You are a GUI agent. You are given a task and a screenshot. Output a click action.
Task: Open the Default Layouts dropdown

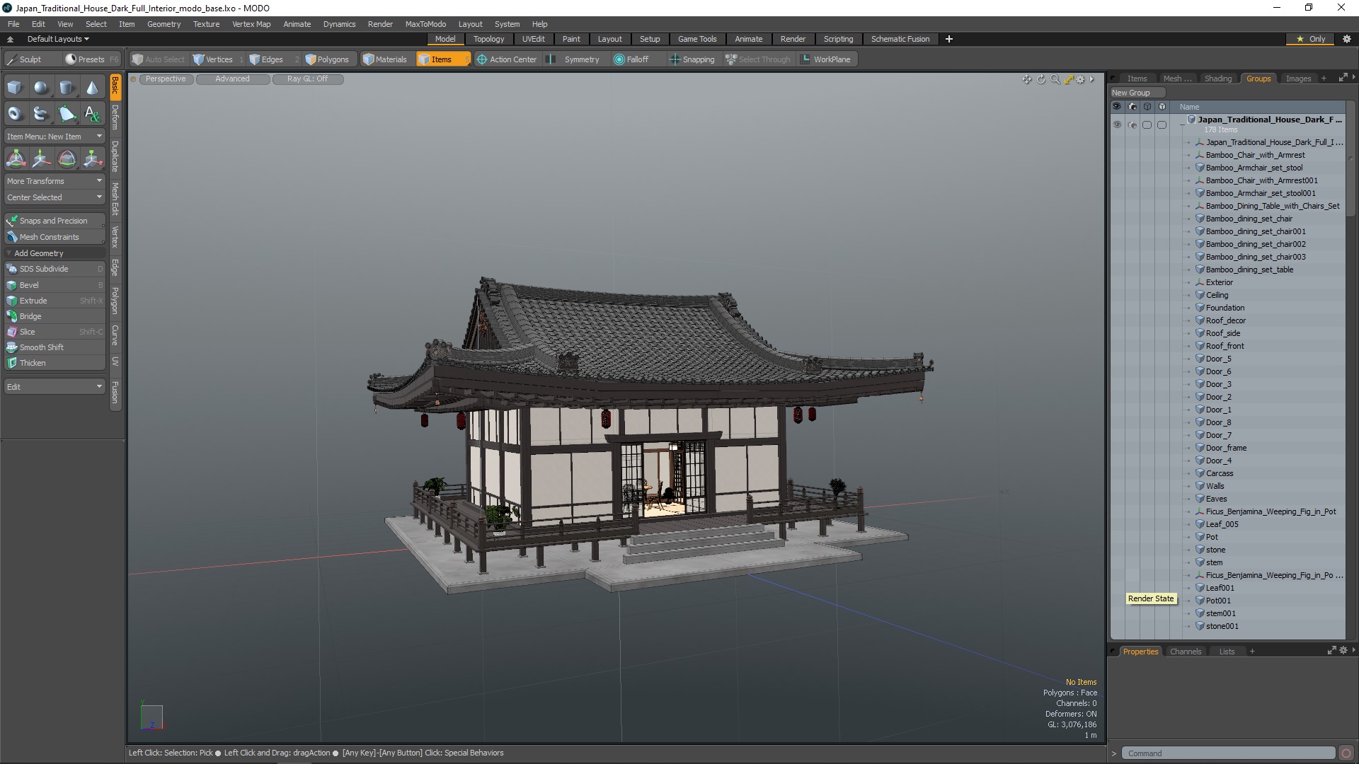point(58,39)
